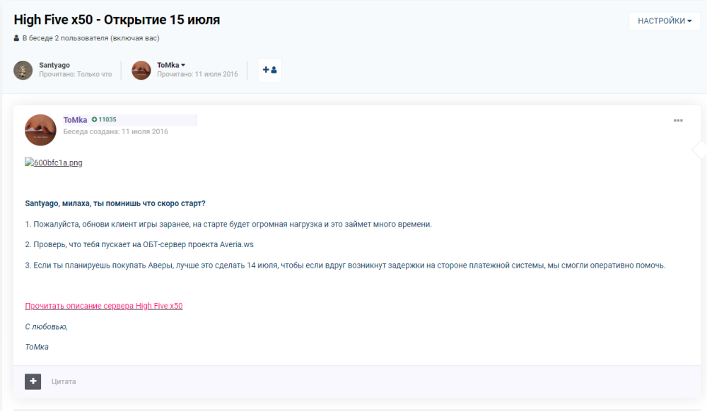The image size is (707, 411).
Task: Open ToMka's large post author avatar
Action: (x=40, y=130)
